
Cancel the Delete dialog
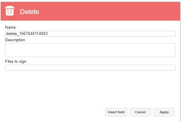pyautogui.click(x=140, y=112)
